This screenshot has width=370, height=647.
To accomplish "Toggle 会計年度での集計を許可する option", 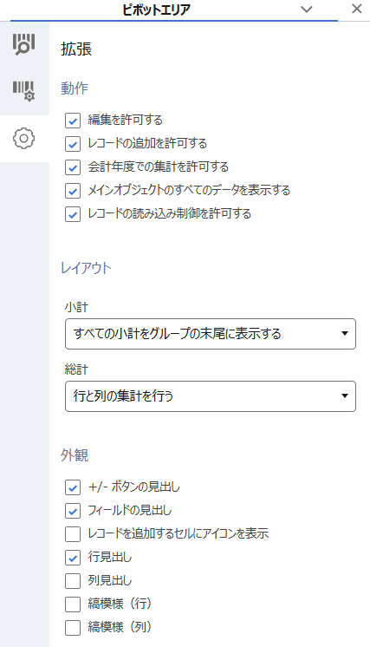I will click(x=73, y=167).
